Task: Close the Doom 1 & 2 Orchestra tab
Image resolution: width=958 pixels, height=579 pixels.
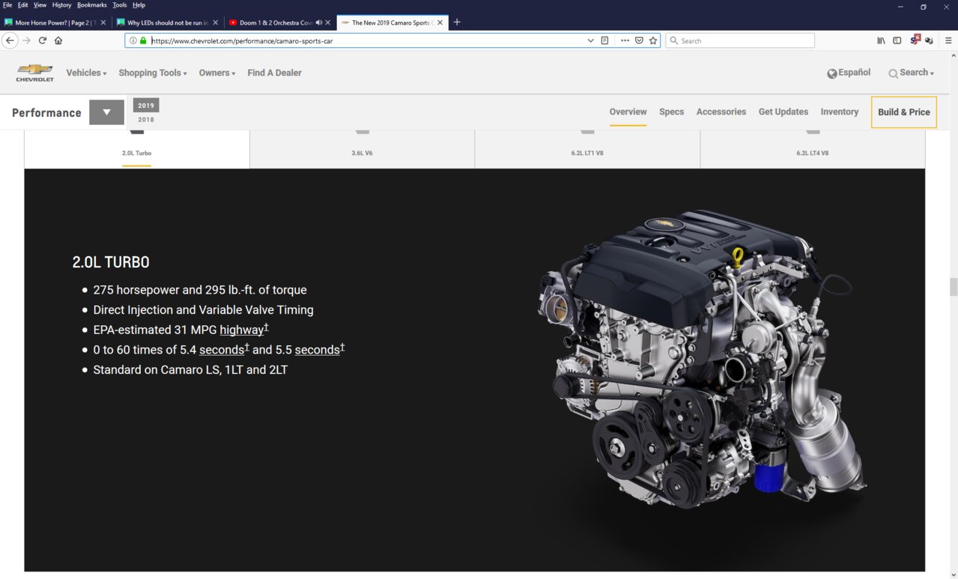Action: (328, 22)
